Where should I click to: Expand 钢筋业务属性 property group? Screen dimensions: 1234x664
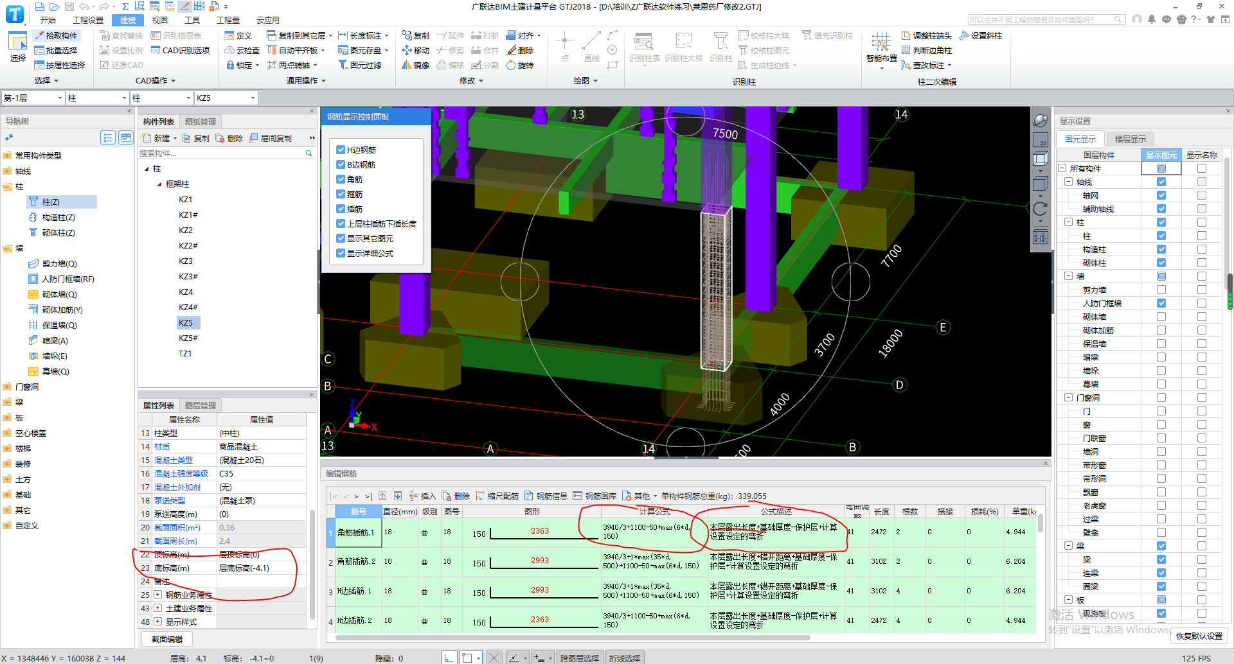[157, 595]
